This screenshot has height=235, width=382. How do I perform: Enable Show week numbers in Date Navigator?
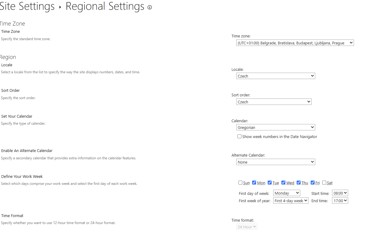[240, 137]
